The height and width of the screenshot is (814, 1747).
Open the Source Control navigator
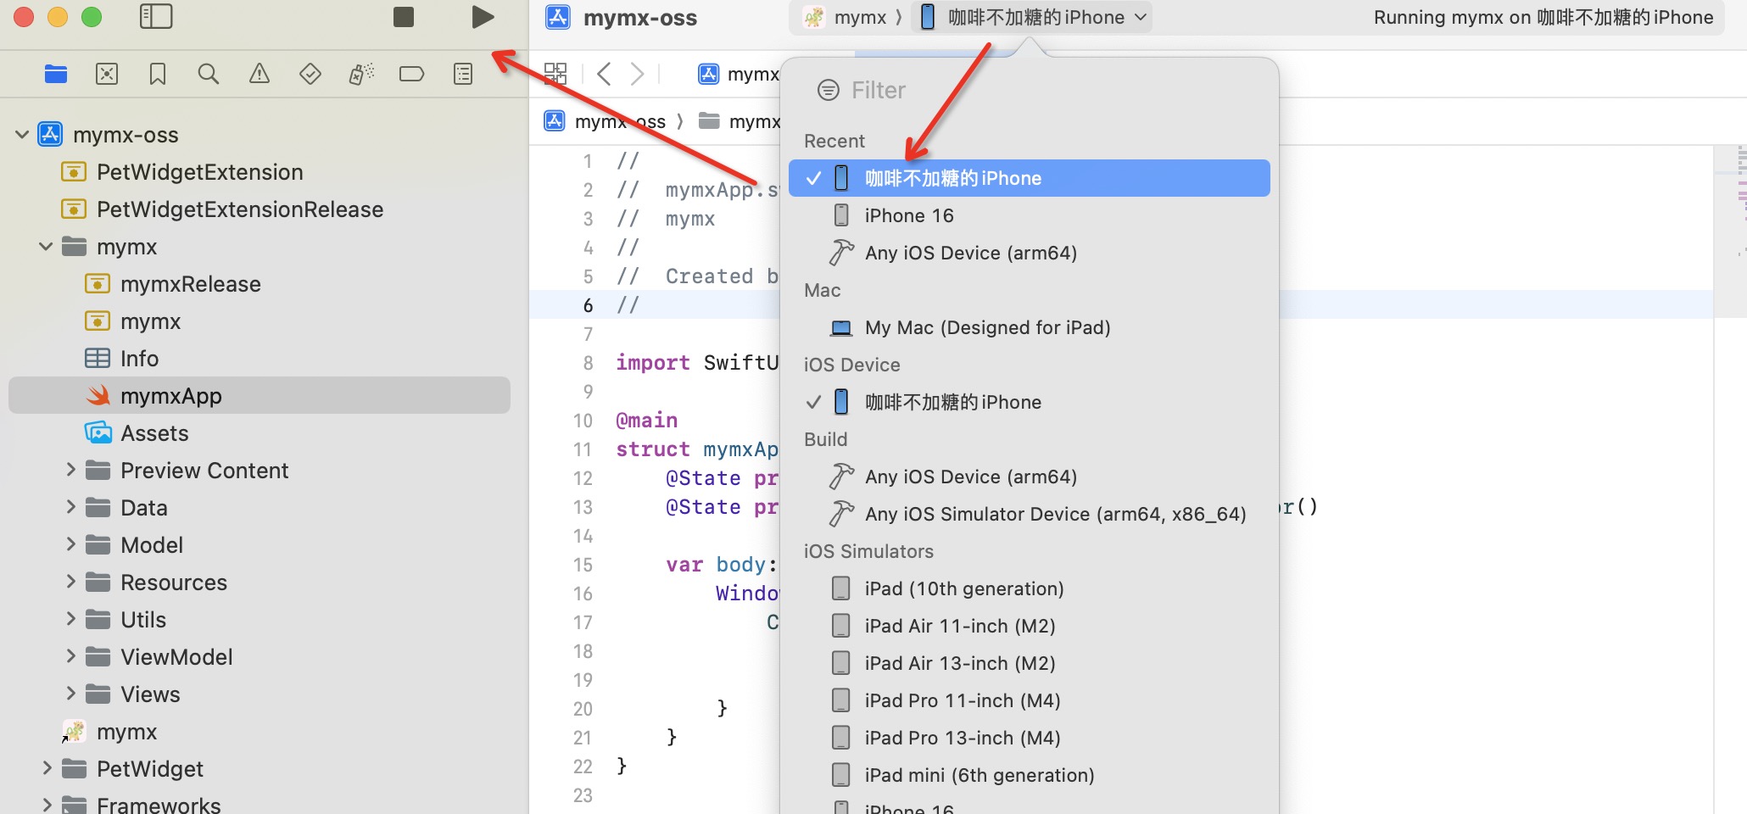107,75
